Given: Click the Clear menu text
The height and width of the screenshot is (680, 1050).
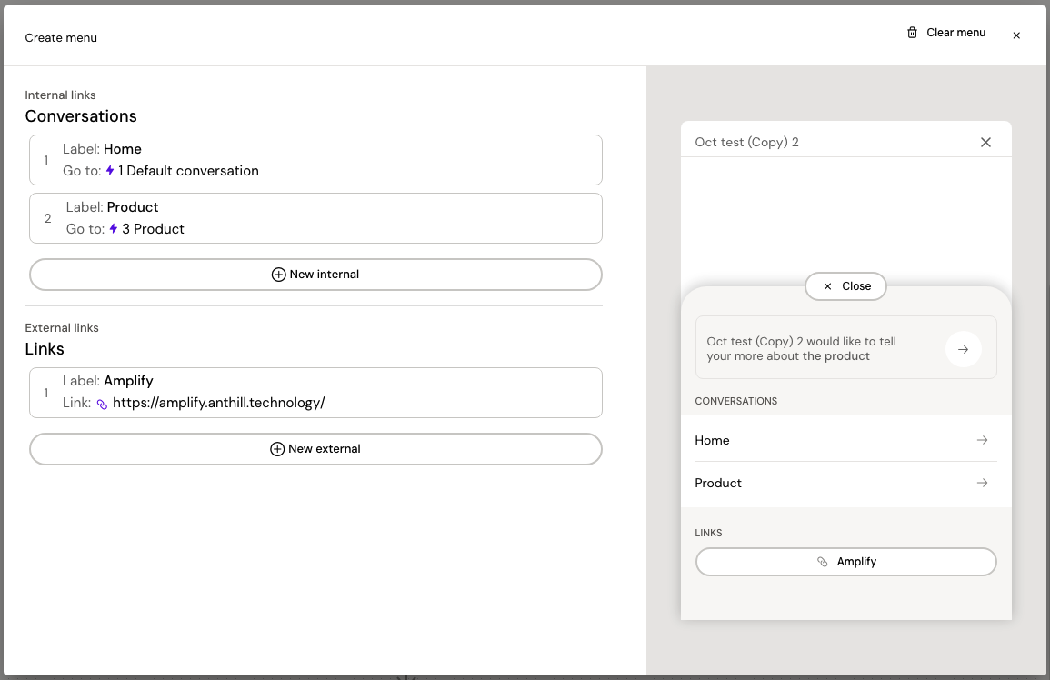Looking at the screenshot, I should click(x=955, y=33).
